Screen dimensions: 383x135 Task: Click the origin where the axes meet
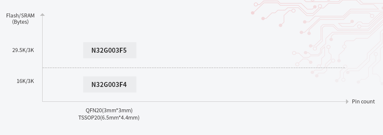point(42,101)
